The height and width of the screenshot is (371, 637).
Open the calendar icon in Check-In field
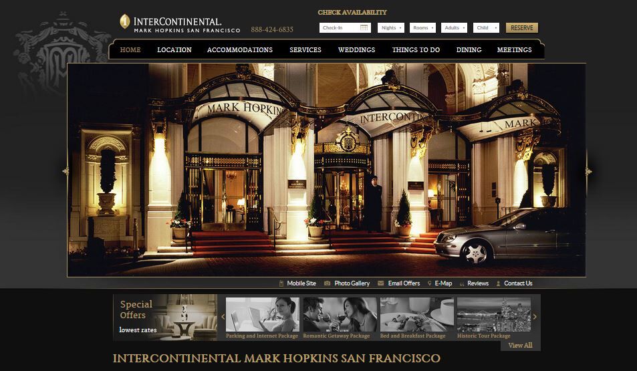[x=364, y=27]
